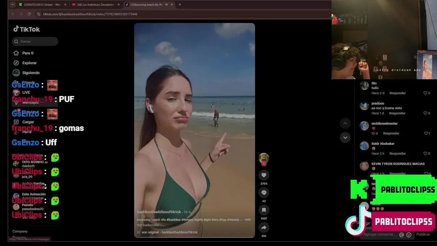Click the TikTok logo in the sidebar
The width and height of the screenshot is (437, 246).
(26, 29)
